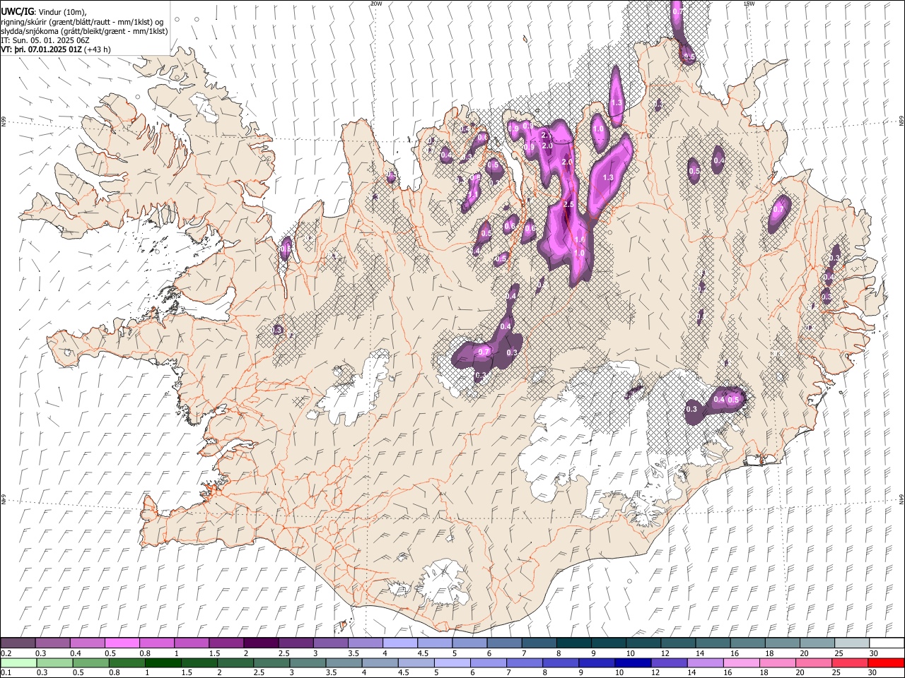Pick the snow-scale swatch between 0.2 and 0.3
Screen dimensions: 905x678
pos(18,643)
